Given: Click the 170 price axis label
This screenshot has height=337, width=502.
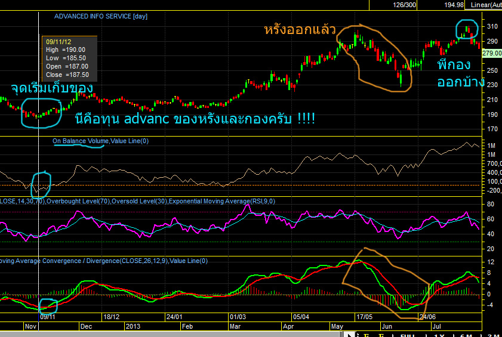Looking at the screenshot, I should [492, 129].
